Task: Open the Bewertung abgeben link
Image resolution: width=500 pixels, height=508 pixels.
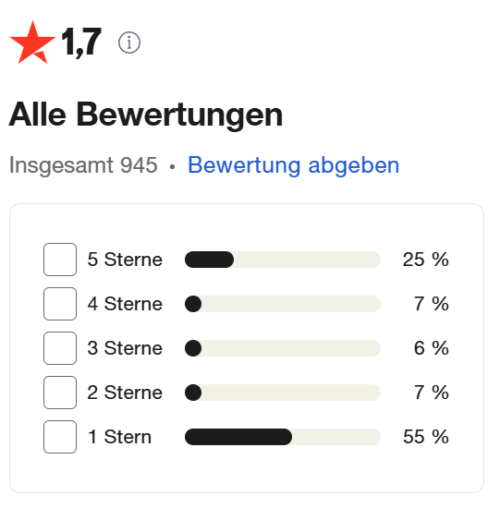Action: click(294, 165)
